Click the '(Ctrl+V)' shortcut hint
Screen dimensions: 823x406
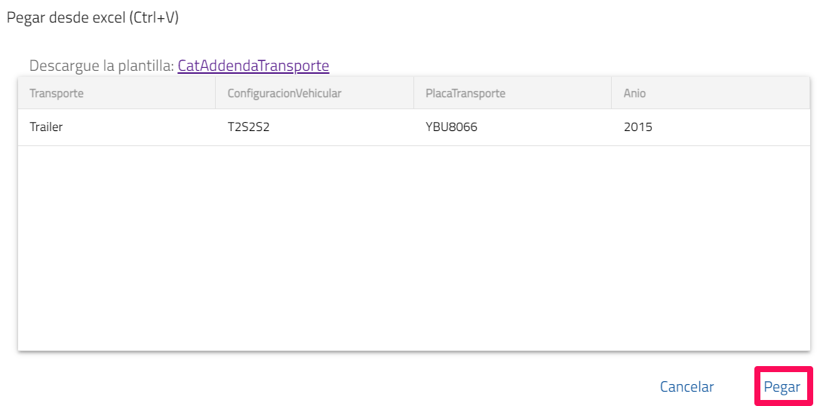click(x=154, y=18)
